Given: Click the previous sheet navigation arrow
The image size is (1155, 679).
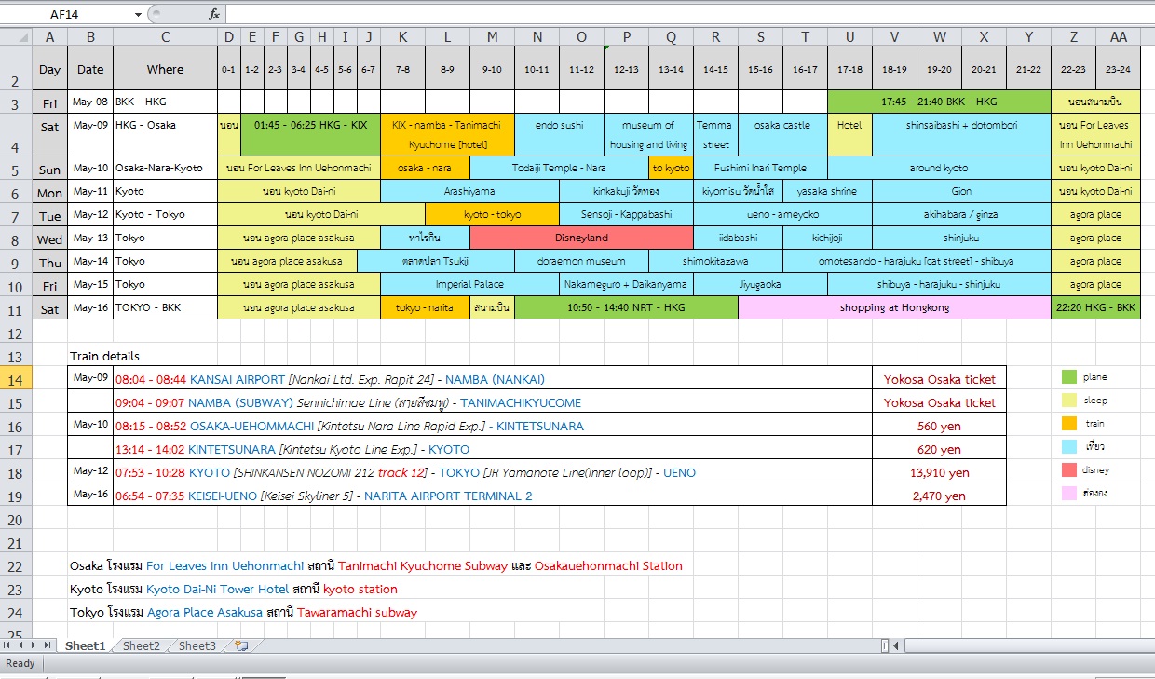Looking at the screenshot, I should point(20,645).
